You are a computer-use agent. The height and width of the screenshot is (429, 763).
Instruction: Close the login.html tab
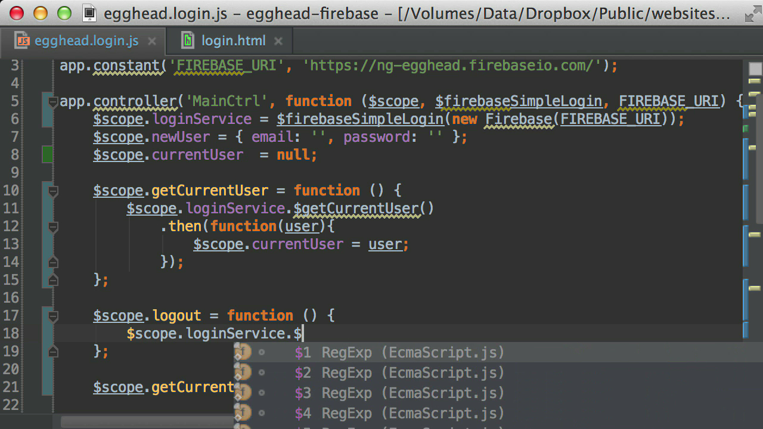click(x=278, y=42)
